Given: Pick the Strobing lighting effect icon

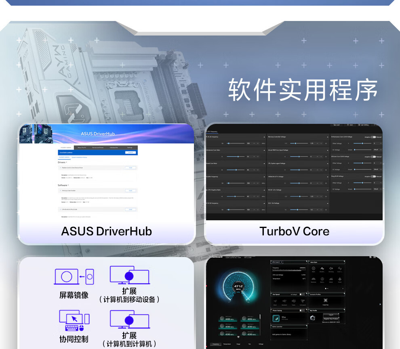Looking at the screenshot, I should coord(331,268).
